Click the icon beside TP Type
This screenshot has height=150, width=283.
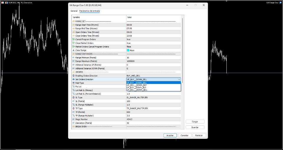coord(73,108)
